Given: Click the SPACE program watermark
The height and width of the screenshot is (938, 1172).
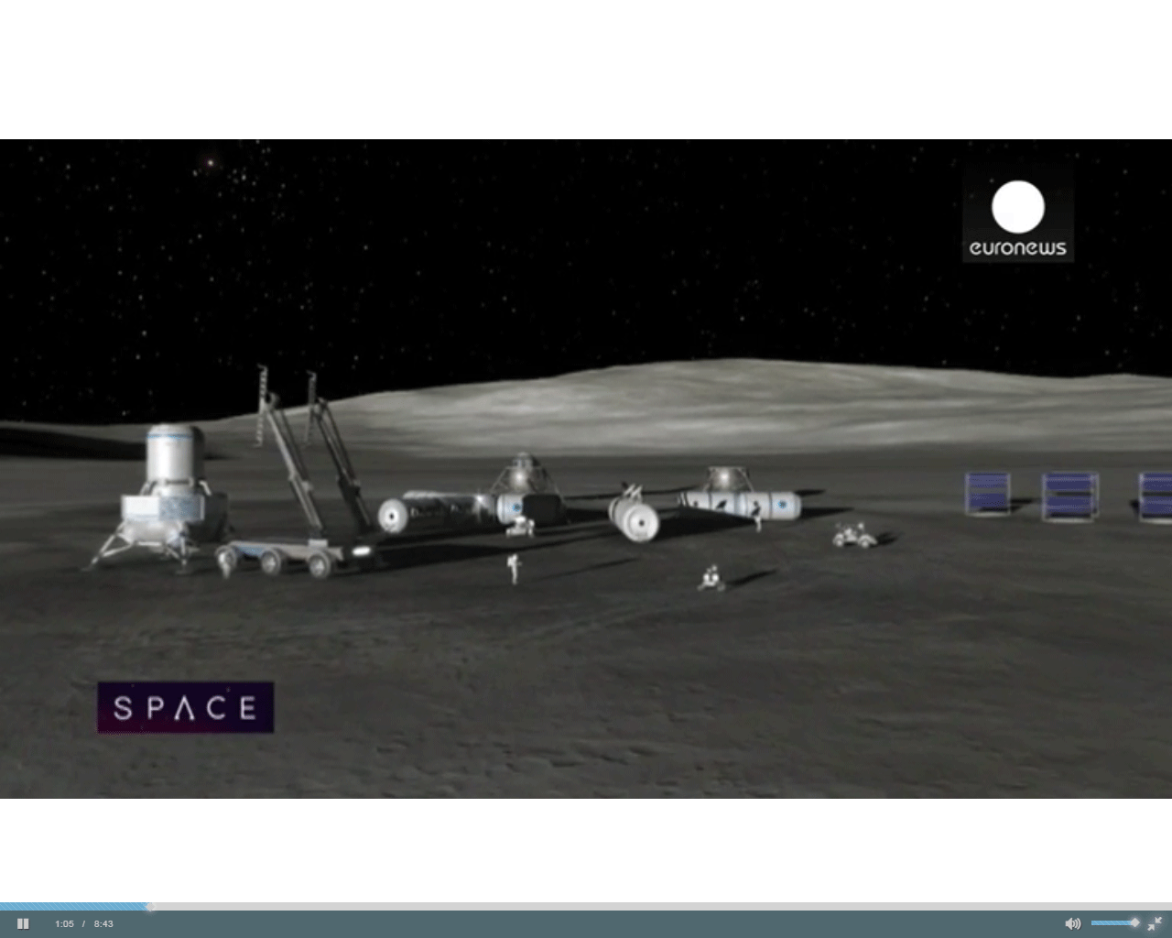Looking at the screenshot, I should pyautogui.click(x=184, y=707).
